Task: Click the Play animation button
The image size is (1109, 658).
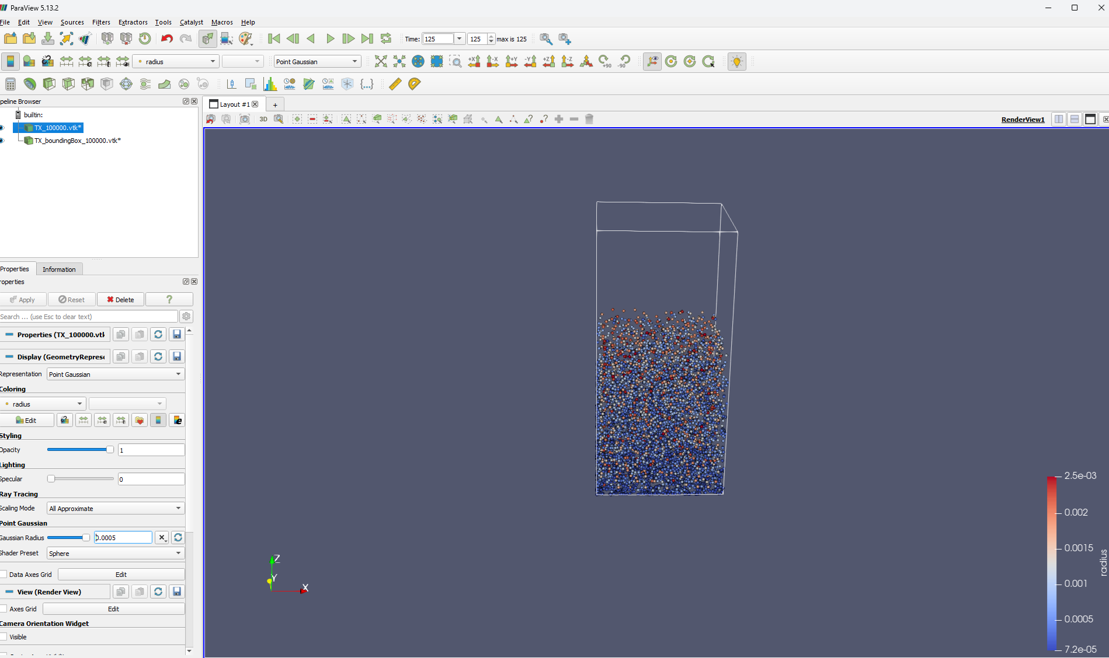Action: click(x=330, y=38)
